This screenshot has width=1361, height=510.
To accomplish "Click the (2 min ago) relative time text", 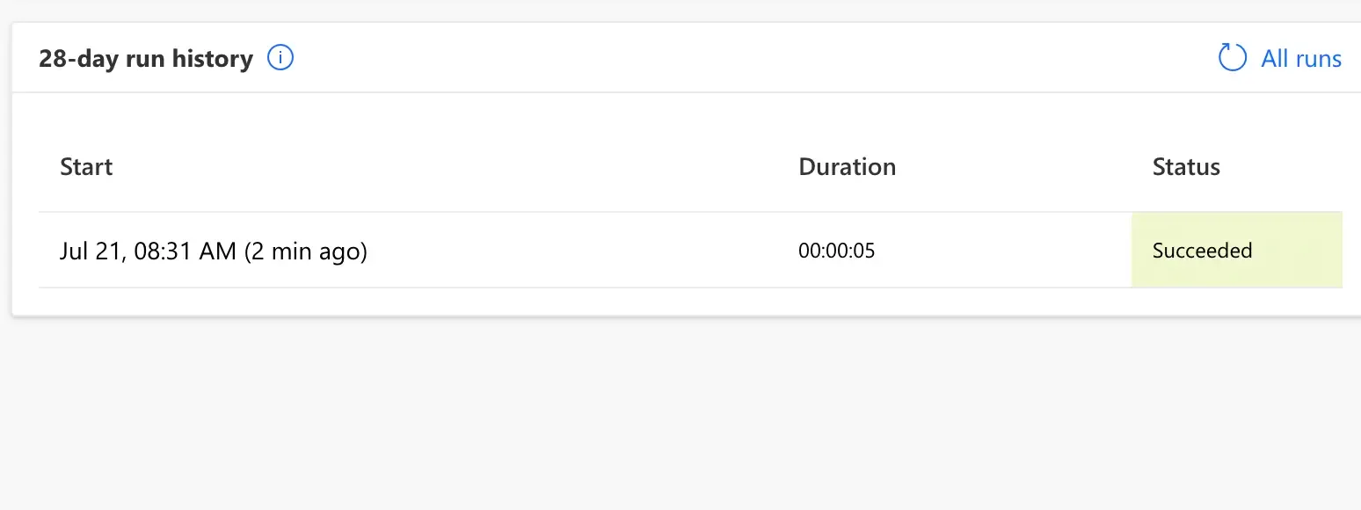I will tap(305, 251).
